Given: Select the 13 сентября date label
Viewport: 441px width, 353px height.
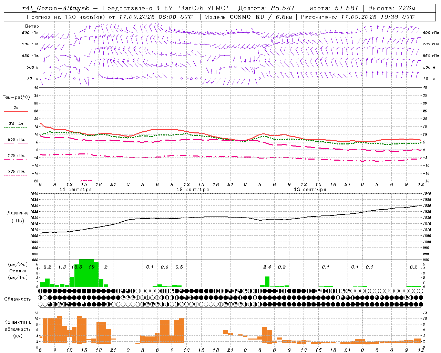Looking at the screenshot, I should click(310, 190).
